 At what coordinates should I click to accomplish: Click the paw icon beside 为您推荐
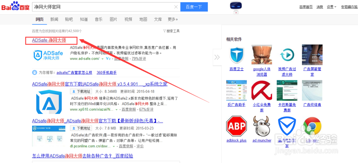click(34, 73)
